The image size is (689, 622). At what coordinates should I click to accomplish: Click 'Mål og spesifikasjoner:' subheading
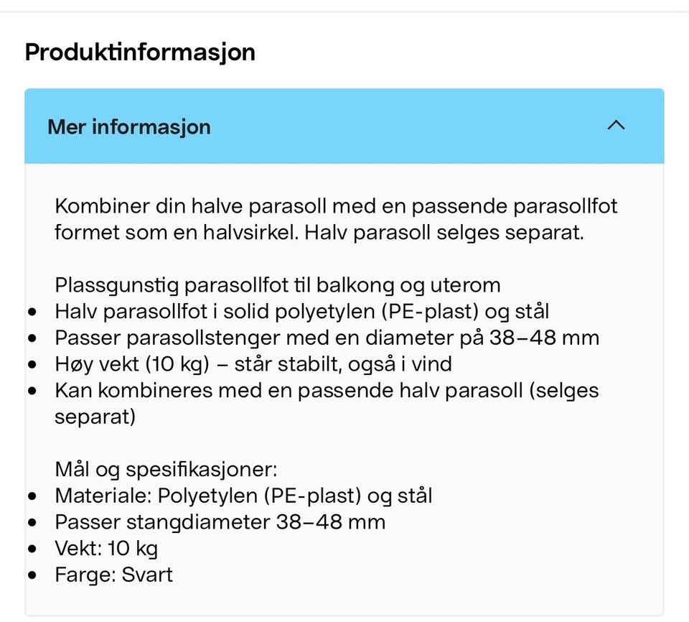coord(166,469)
